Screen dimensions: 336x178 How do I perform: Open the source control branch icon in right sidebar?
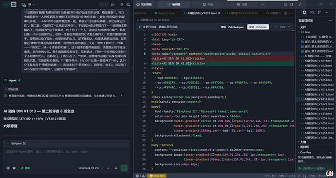click(319, 13)
